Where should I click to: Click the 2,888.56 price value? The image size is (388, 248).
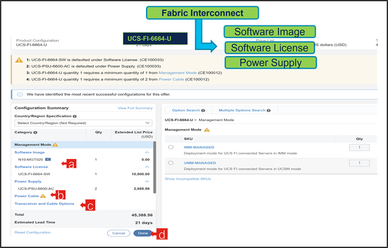[x=141, y=188]
